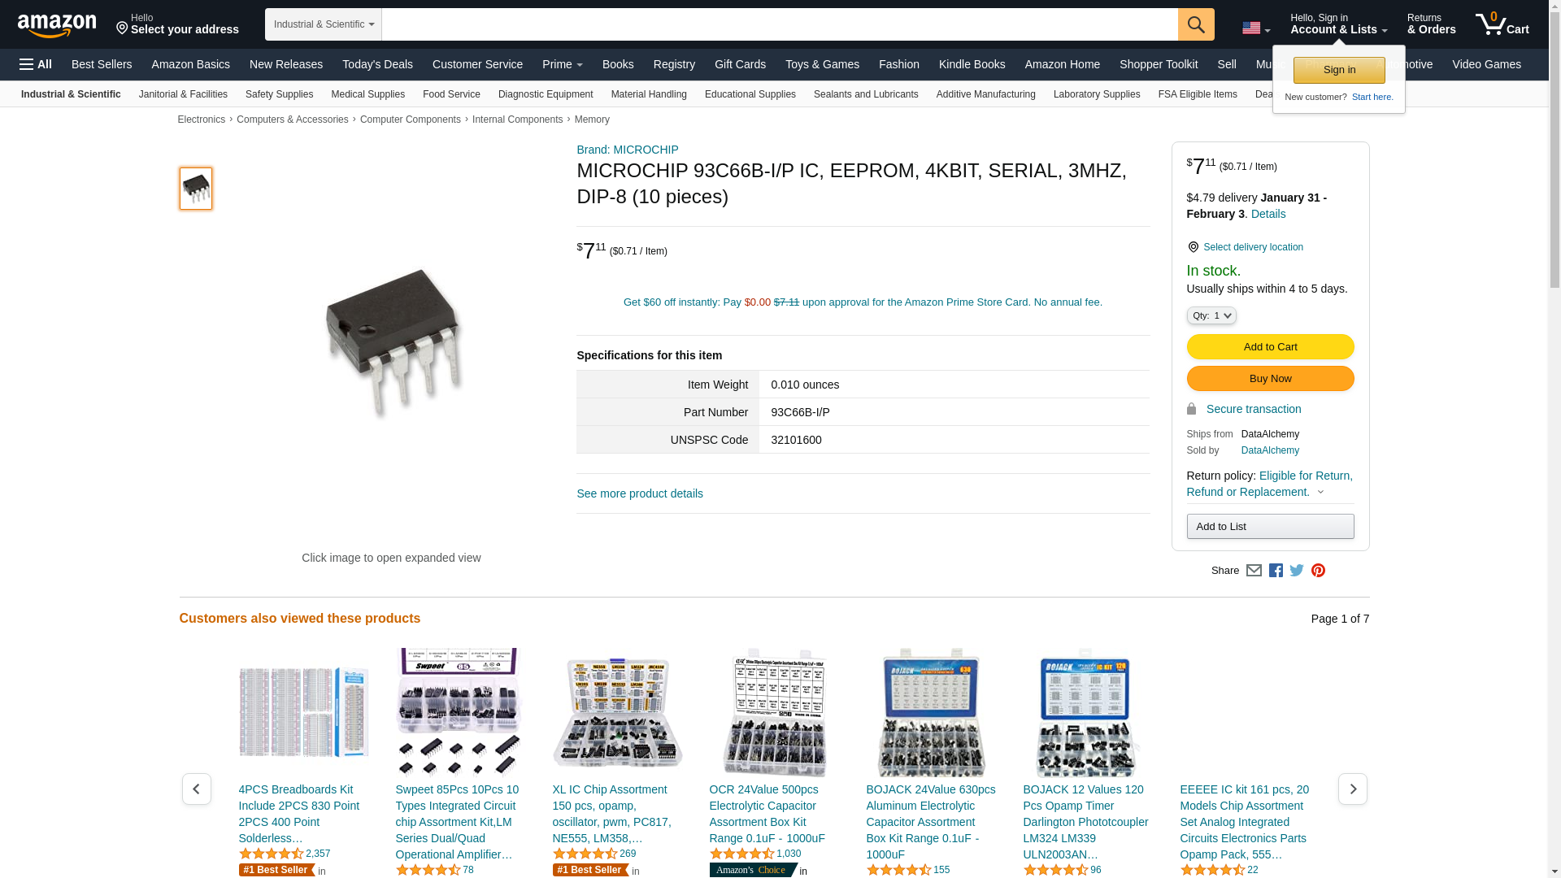This screenshot has height=878, width=1561.
Task: Click the Buy Now button
Action: [1270, 379]
